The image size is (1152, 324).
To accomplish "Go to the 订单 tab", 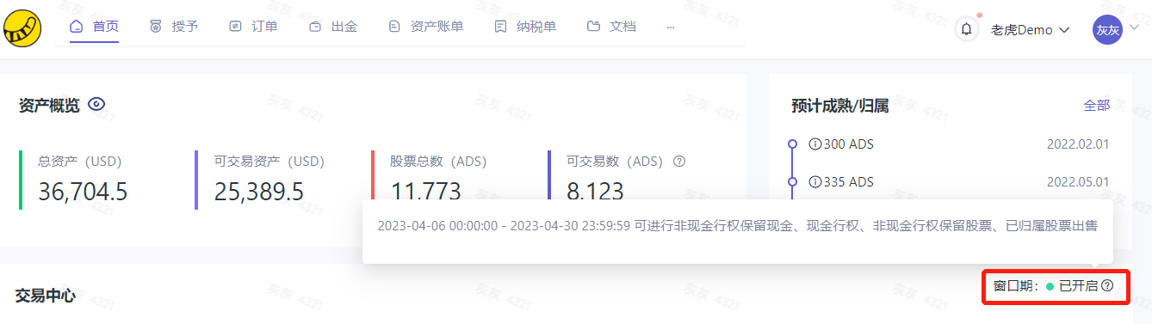I will coord(253,27).
